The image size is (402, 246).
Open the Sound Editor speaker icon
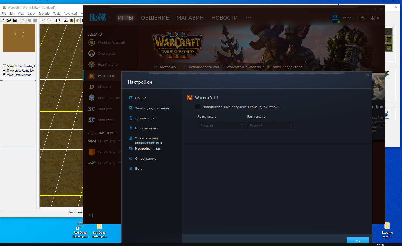pyautogui.click(x=78, y=20)
